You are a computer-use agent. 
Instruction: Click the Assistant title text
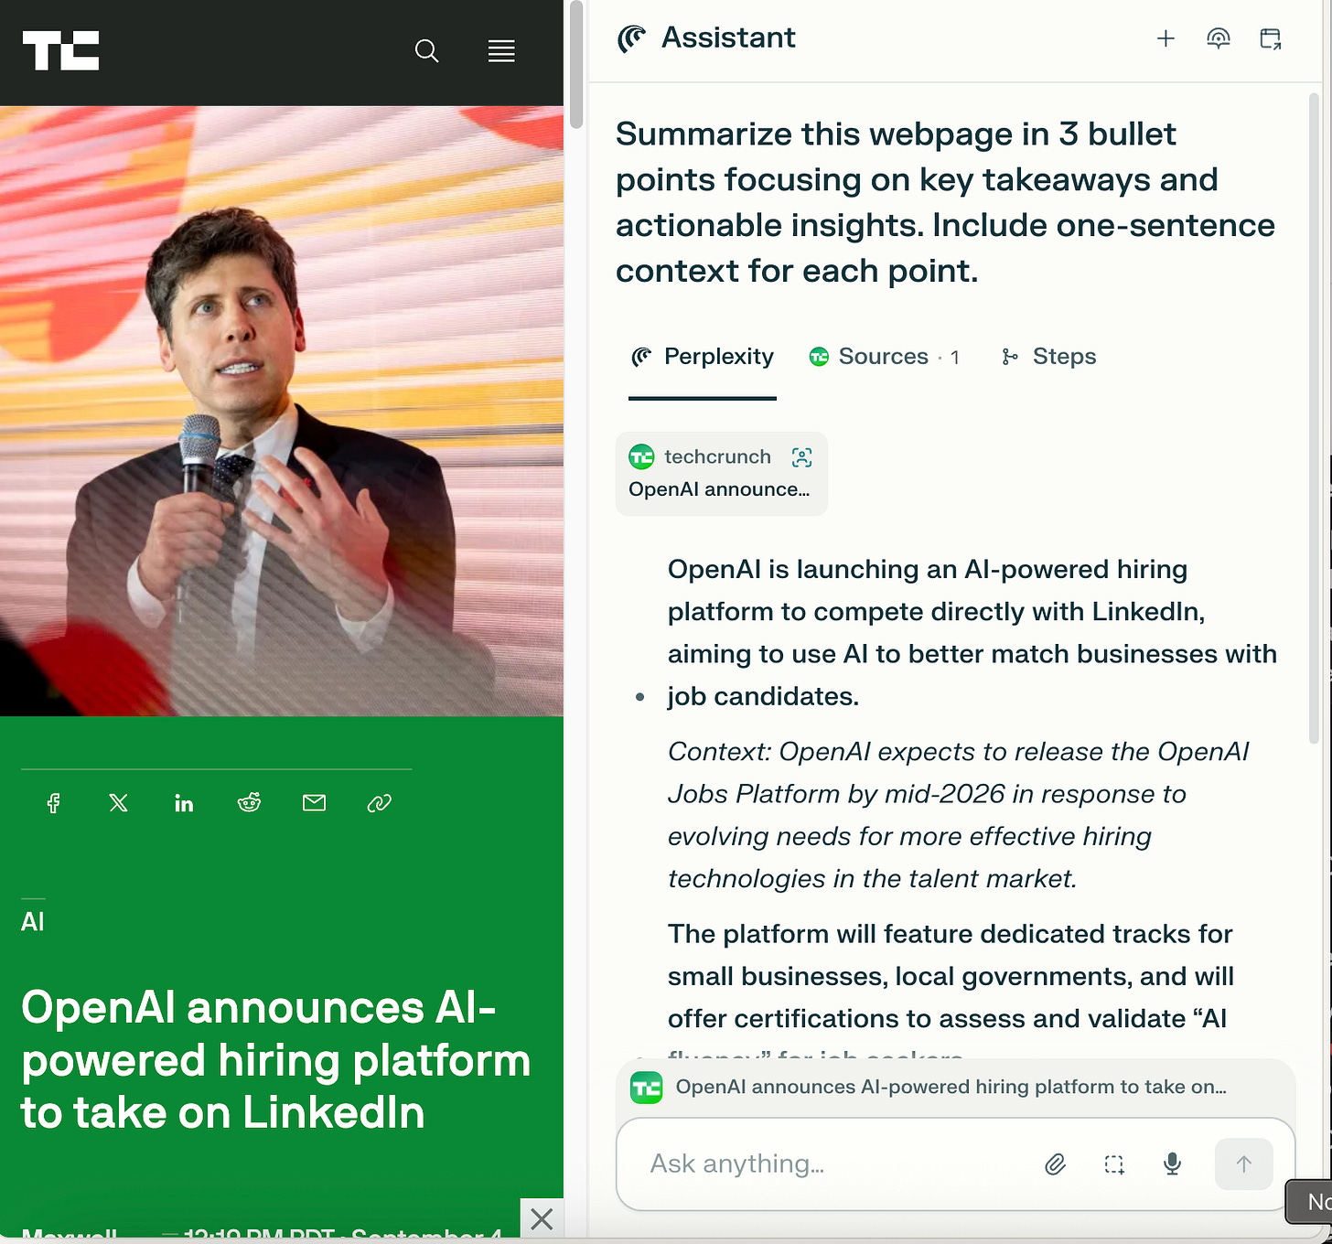[728, 38]
